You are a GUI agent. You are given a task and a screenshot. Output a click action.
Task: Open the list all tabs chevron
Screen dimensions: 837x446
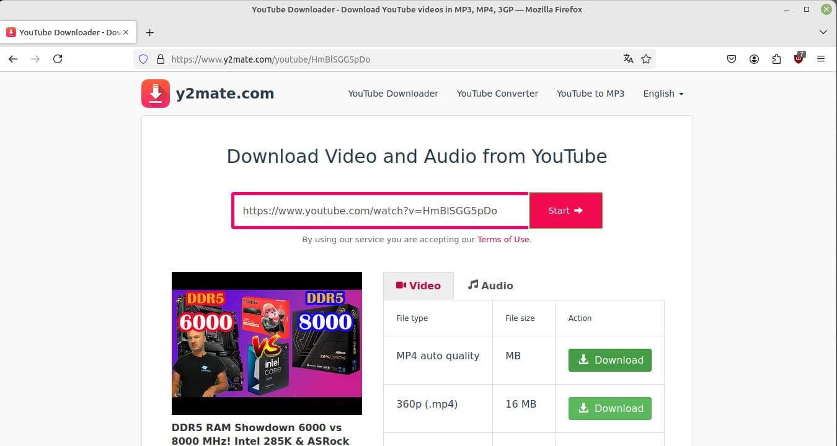823,32
